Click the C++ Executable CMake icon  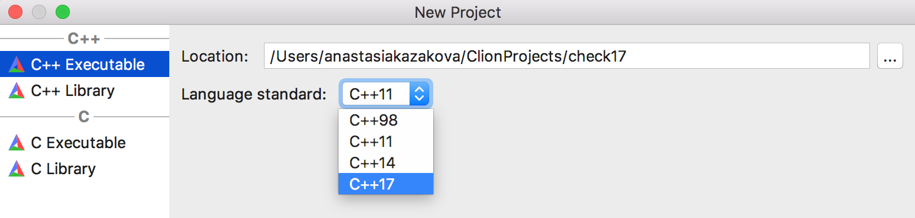click(x=17, y=65)
